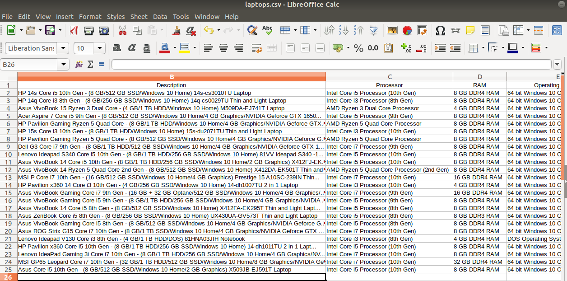Viewport: 567px width, 281px height.
Task: Toggle the AutoFilter funnel
Action: [374, 30]
